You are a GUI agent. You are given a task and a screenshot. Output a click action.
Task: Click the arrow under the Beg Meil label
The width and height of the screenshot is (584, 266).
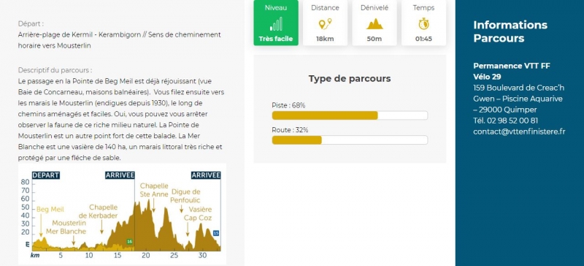point(41,226)
